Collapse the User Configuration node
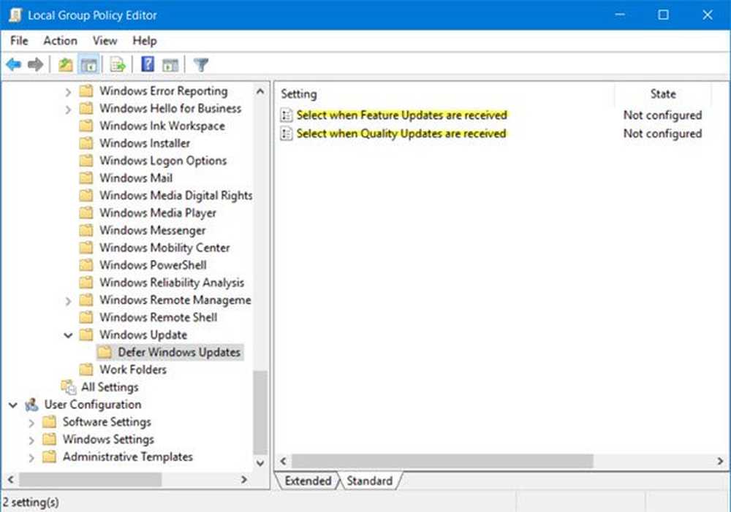This screenshot has height=512, width=731. 13,405
